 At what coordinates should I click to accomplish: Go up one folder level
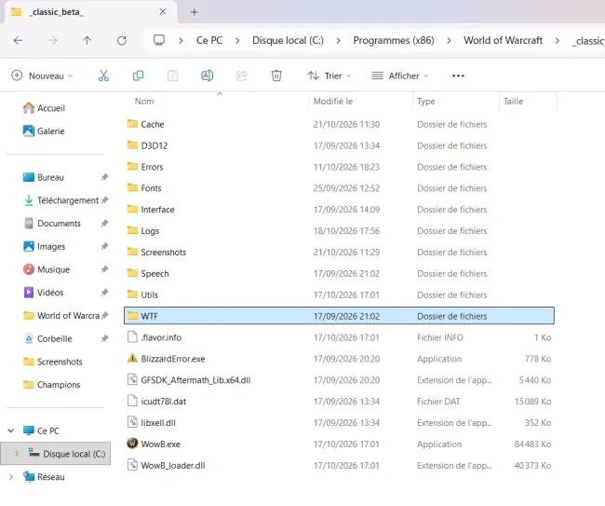(x=87, y=41)
